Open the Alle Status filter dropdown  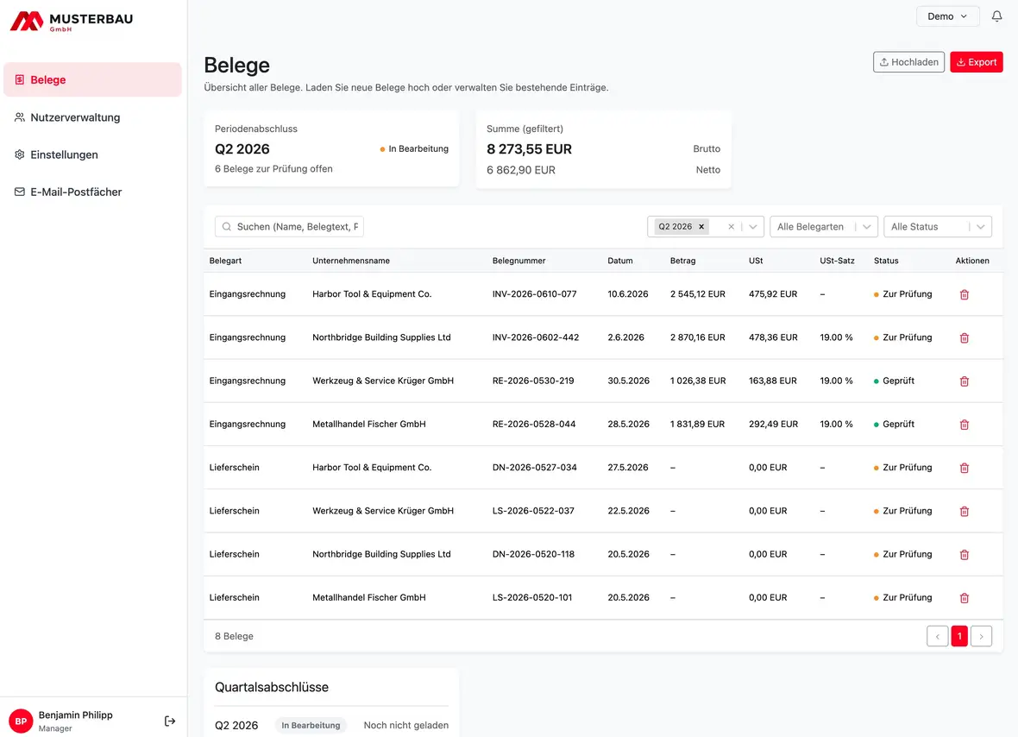coord(938,227)
